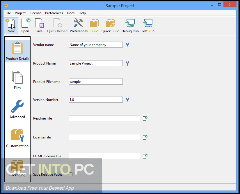Open Customization section in sidebar
This screenshot has height=194, width=240.
[17, 138]
